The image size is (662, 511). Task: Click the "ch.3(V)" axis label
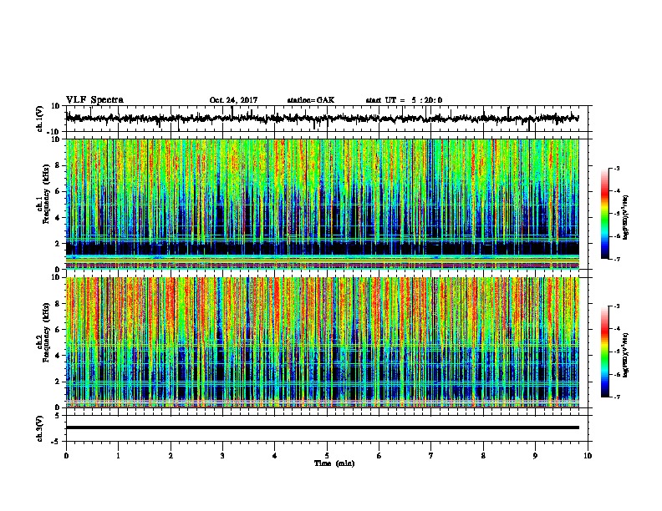pos(40,429)
